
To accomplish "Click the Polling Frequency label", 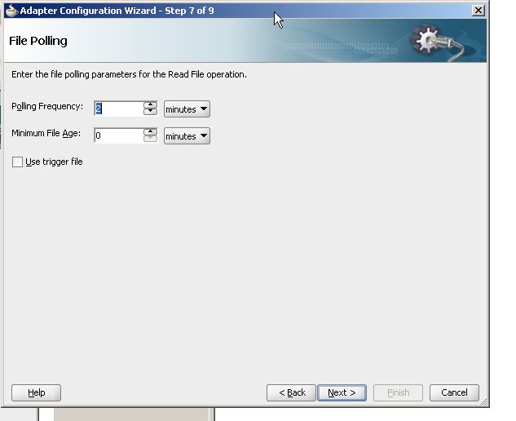I will [47, 106].
